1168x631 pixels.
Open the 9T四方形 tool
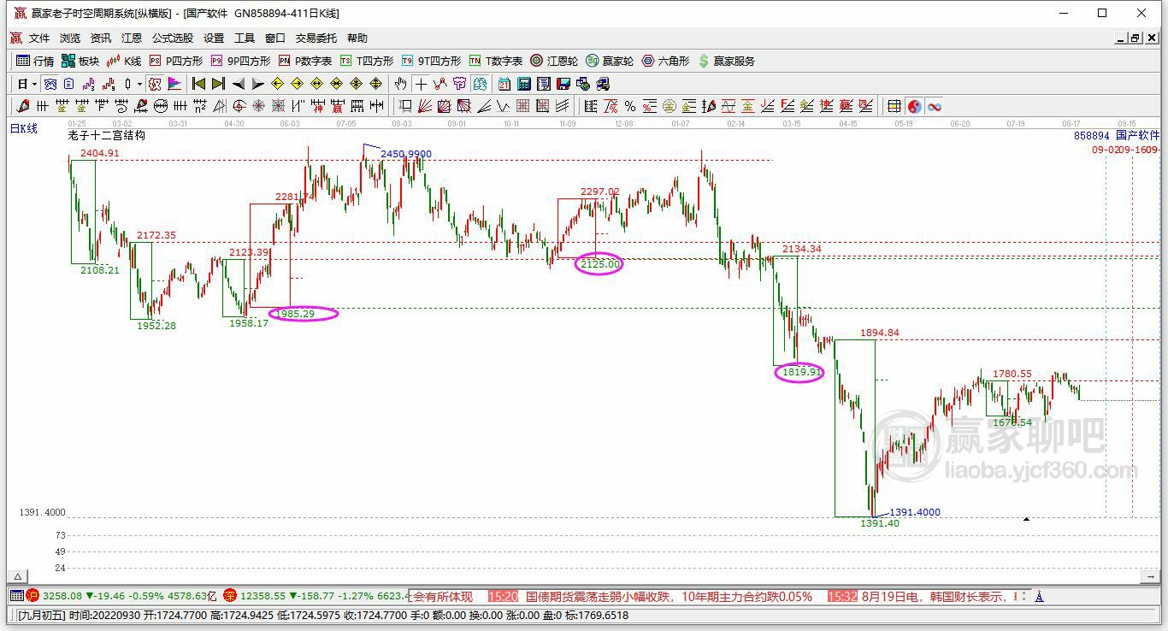431,61
